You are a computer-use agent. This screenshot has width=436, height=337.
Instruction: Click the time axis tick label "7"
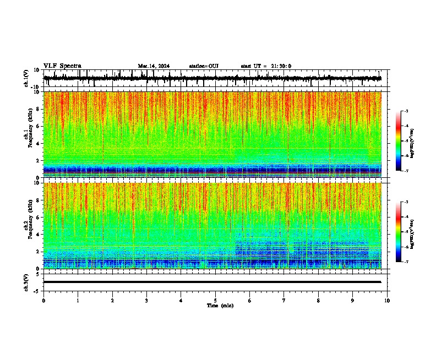(284, 301)
